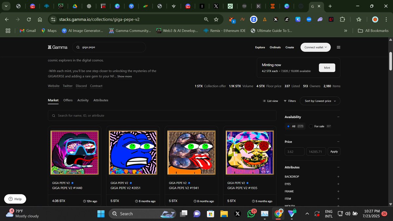Open the Contract link
Screen dimensions: 393x221
click(x=96, y=86)
